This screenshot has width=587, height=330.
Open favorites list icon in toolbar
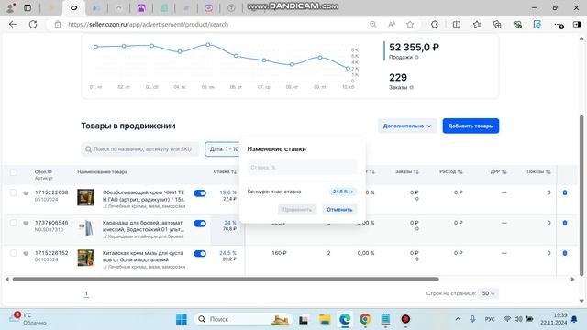[x=477, y=25]
